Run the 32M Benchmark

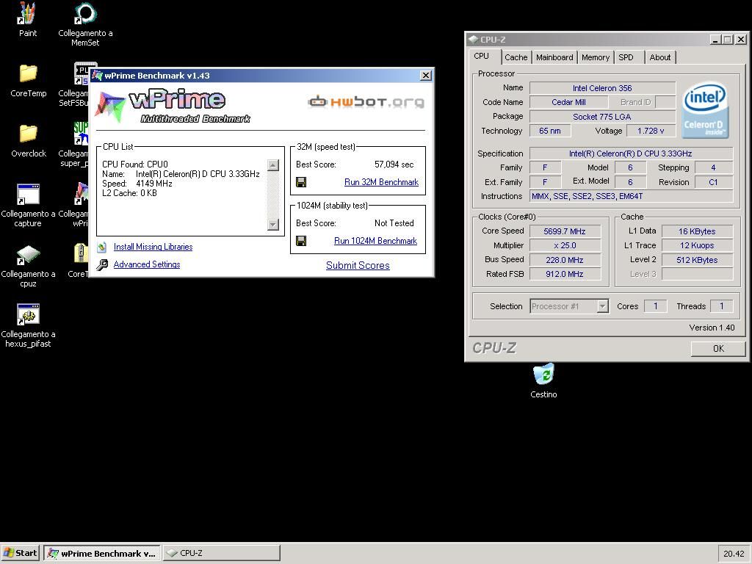(381, 182)
